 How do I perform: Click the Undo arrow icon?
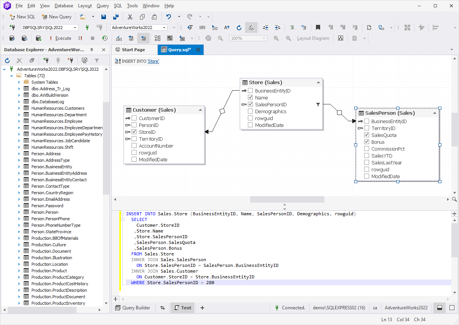168,17
